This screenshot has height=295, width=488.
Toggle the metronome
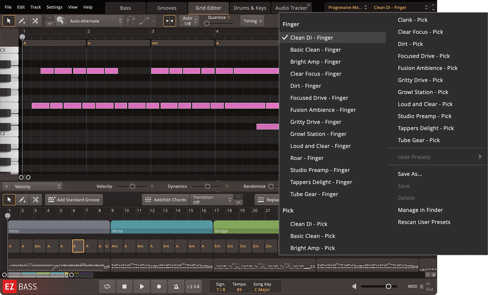[x=176, y=286]
